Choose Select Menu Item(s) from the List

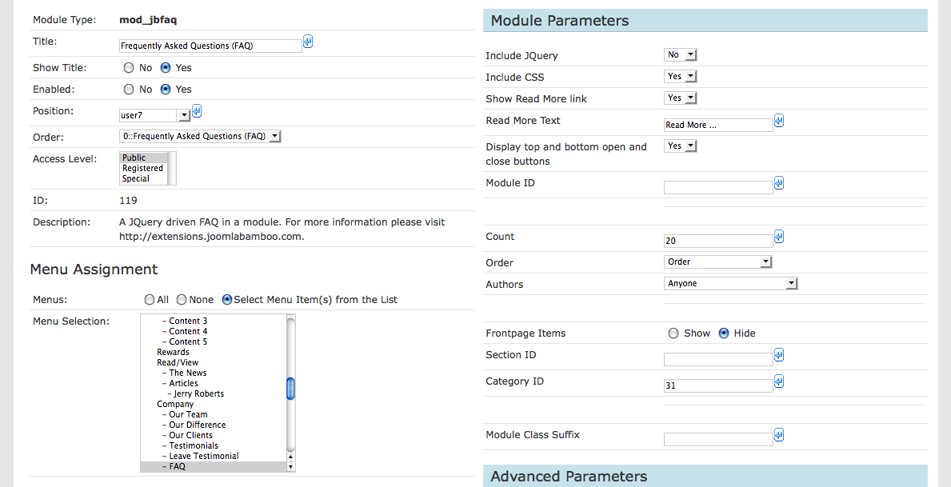[x=227, y=300]
